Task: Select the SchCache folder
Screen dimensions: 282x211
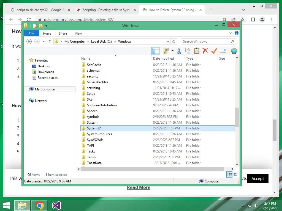Action: click(x=158, y=65)
